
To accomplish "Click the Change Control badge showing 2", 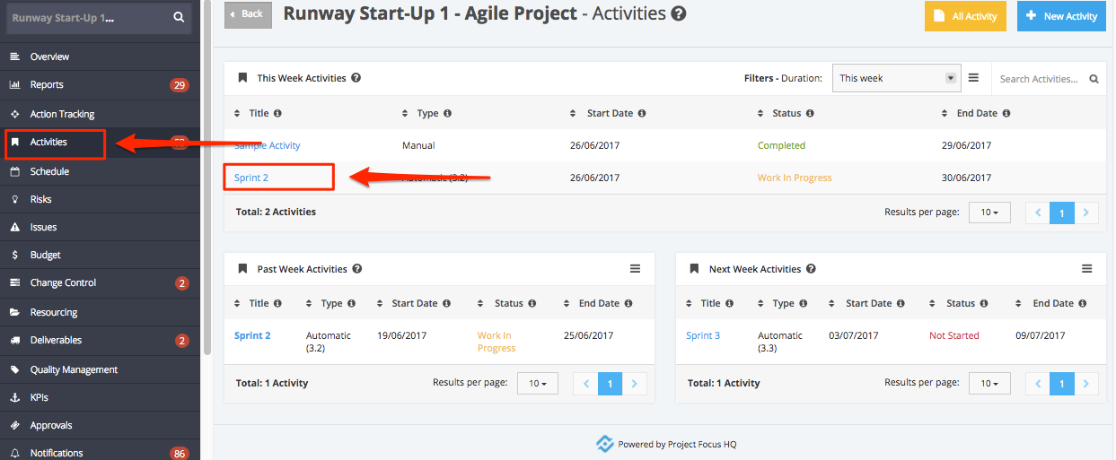I will point(182,283).
